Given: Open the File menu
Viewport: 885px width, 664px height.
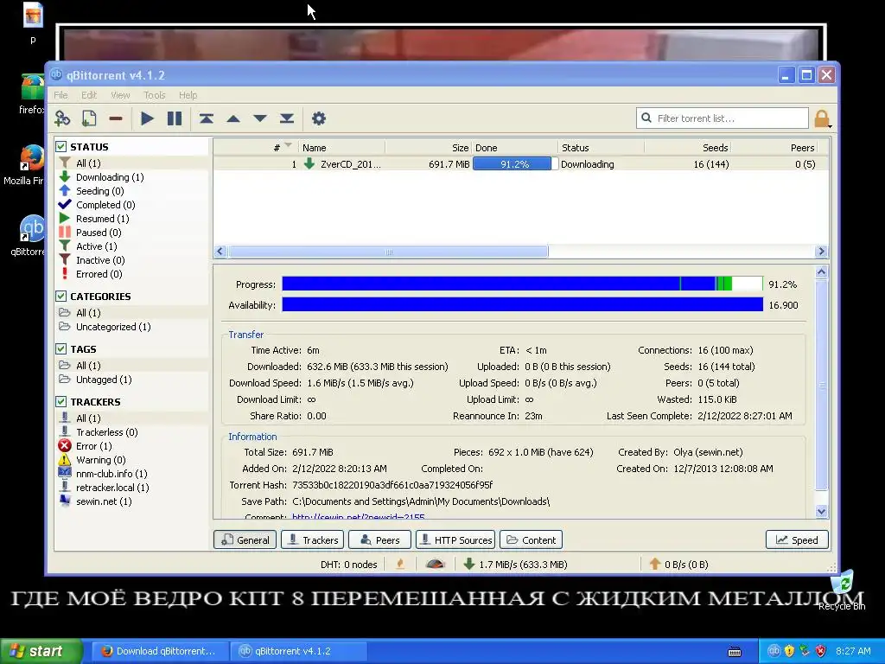Looking at the screenshot, I should 60,95.
